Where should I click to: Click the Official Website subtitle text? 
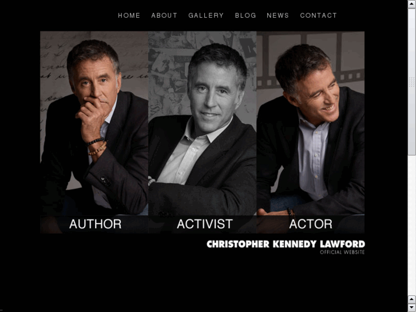point(342,252)
